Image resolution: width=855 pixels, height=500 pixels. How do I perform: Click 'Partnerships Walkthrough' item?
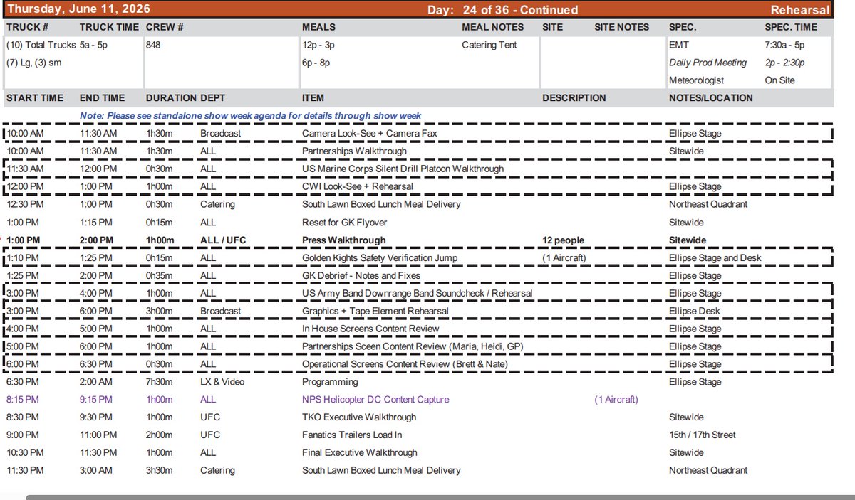click(354, 151)
